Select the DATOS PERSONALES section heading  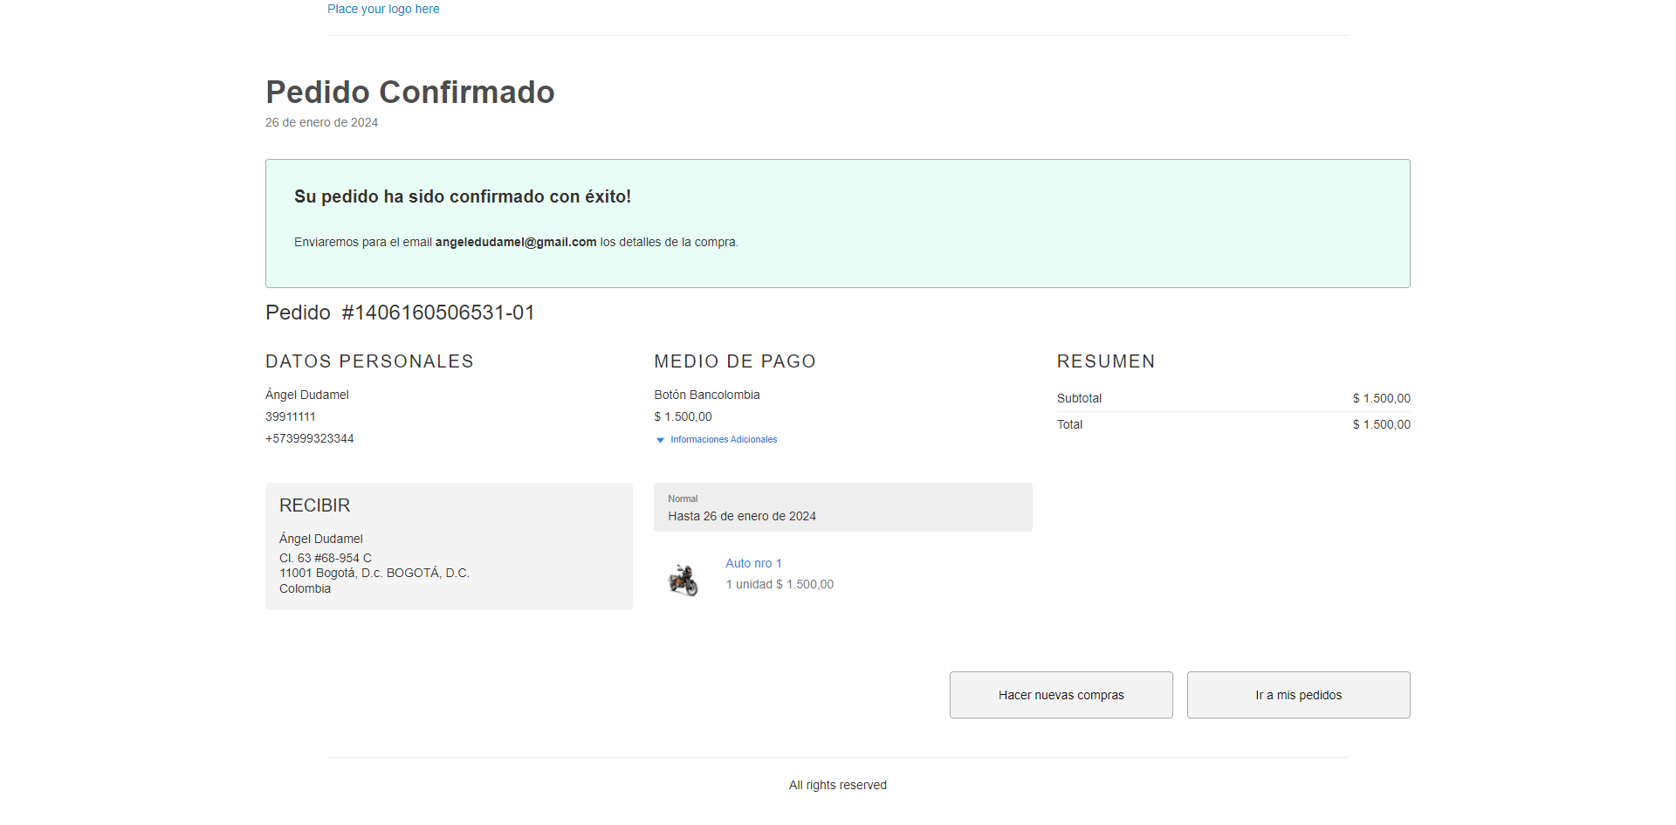coord(369,361)
